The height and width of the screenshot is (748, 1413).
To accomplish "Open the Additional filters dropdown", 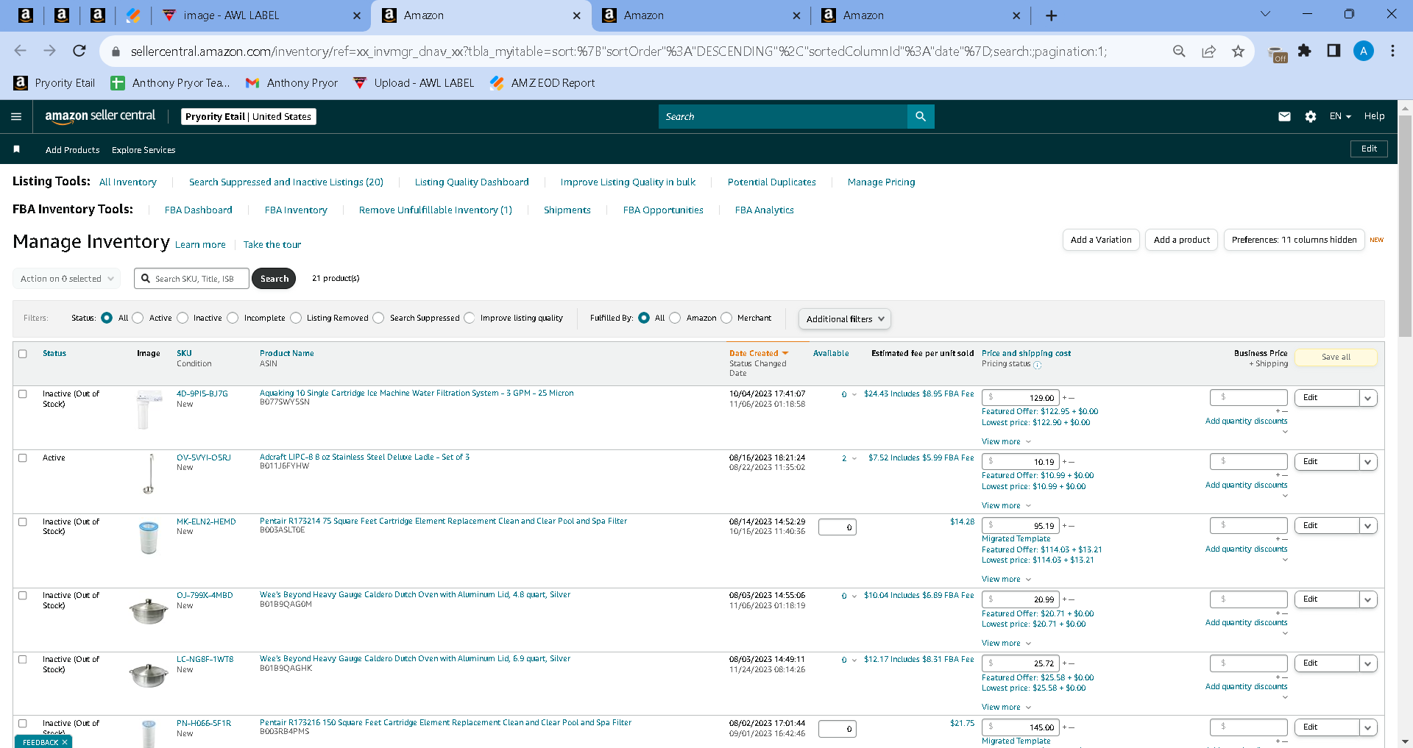I will (845, 318).
